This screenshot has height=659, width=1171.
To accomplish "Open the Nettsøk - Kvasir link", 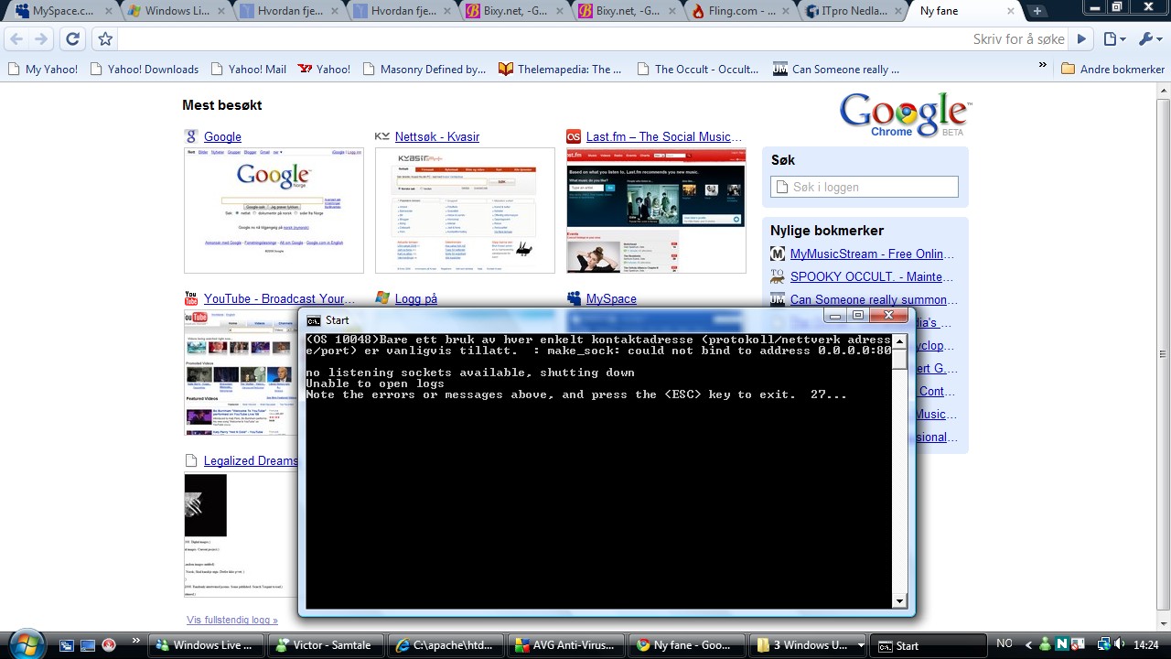I will click(x=437, y=136).
